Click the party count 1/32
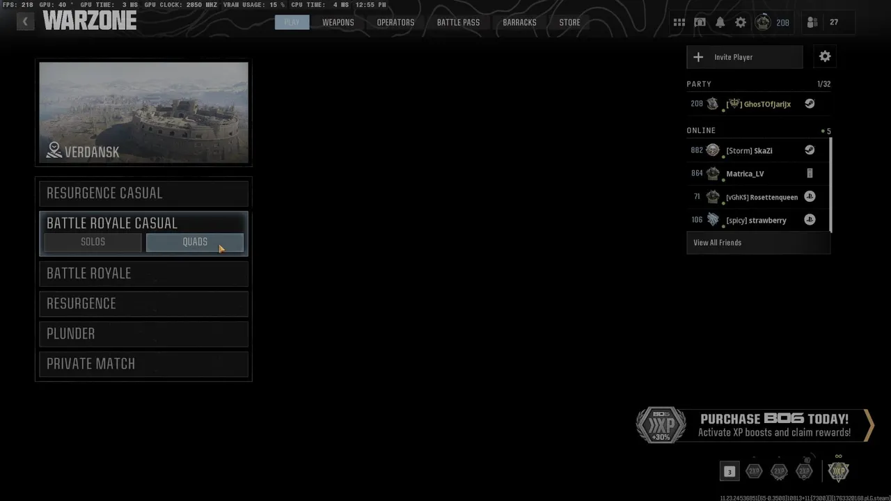Image resolution: width=891 pixels, height=501 pixels. (823, 84)
